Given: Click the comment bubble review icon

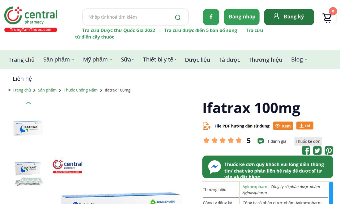Looking at the screenshot, I should [261, 141].
